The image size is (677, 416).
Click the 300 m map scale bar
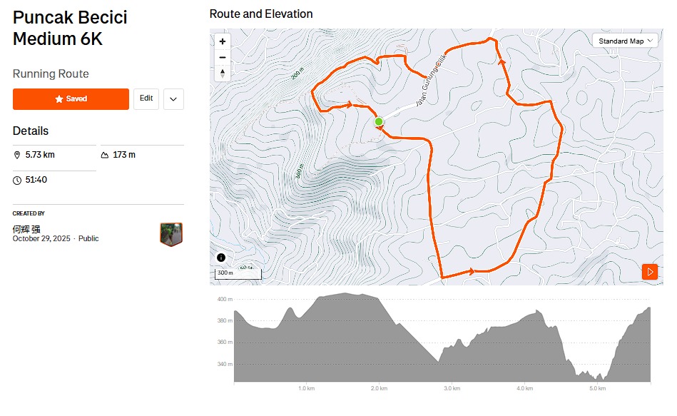click(238, 273)
